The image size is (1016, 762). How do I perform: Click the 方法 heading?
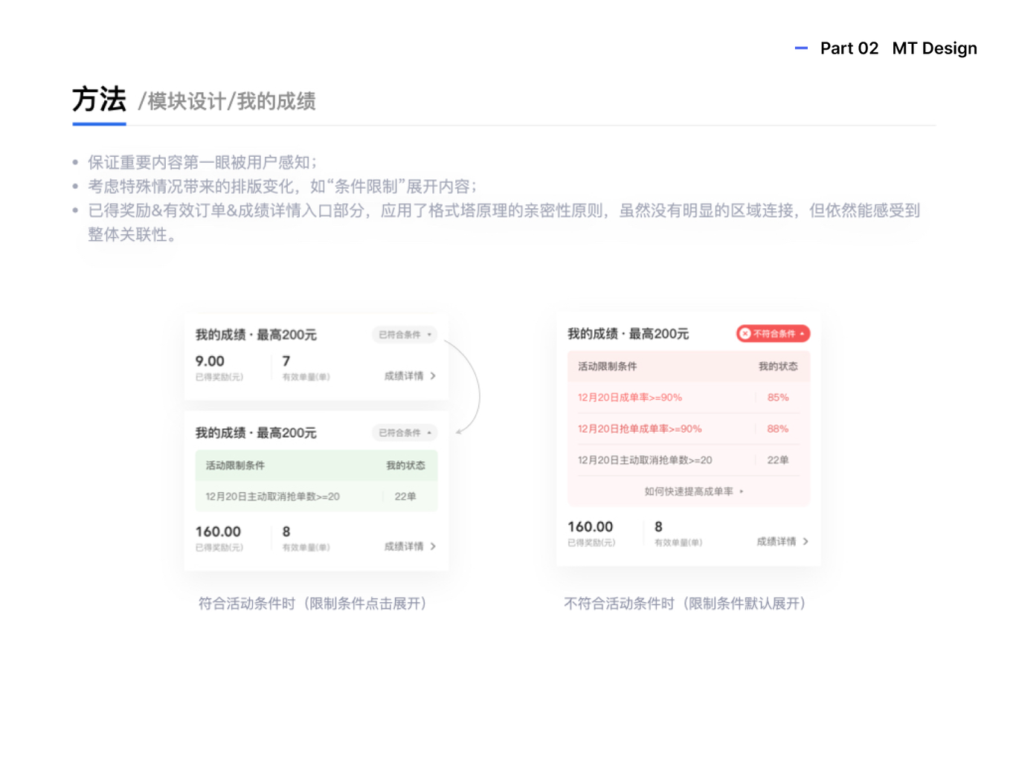(99, 100)
